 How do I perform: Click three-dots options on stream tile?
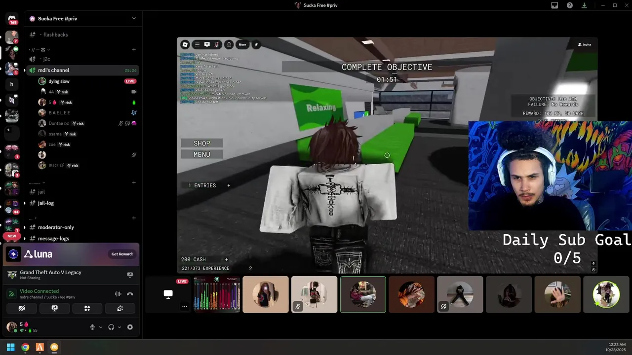coord(184,306)
